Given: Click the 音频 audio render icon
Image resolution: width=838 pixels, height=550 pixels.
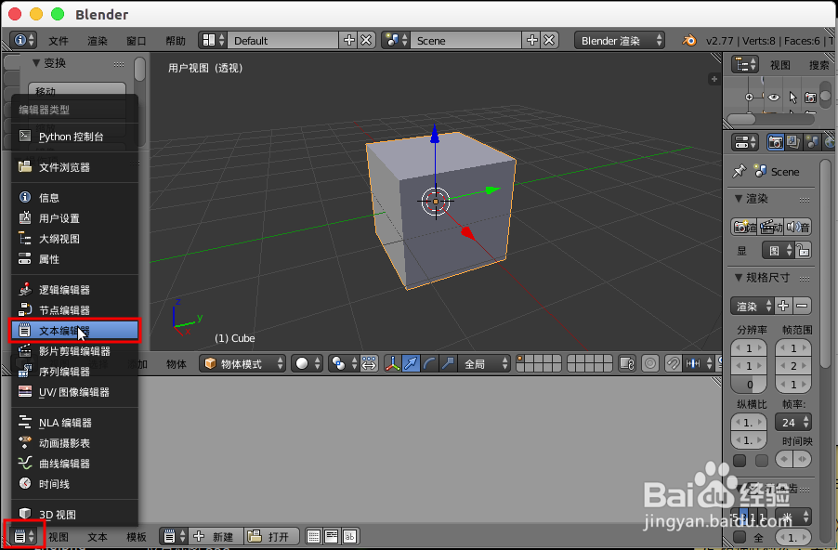Looking at the screenshot, I should click(x=797, y=227).
